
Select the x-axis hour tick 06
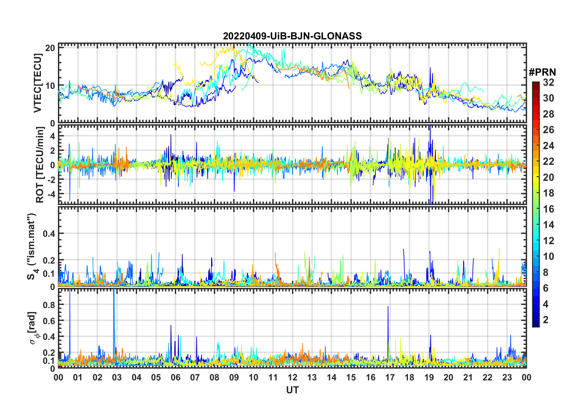(175, 378)
